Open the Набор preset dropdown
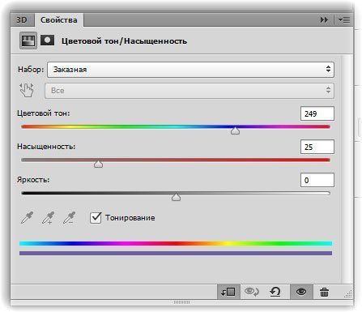 [190, 70]
